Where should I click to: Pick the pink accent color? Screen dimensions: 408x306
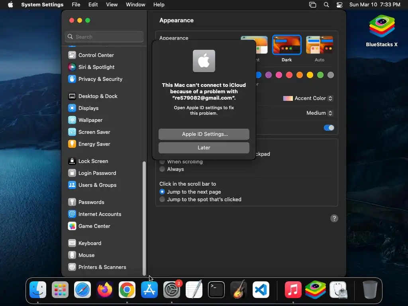point(279,75)
